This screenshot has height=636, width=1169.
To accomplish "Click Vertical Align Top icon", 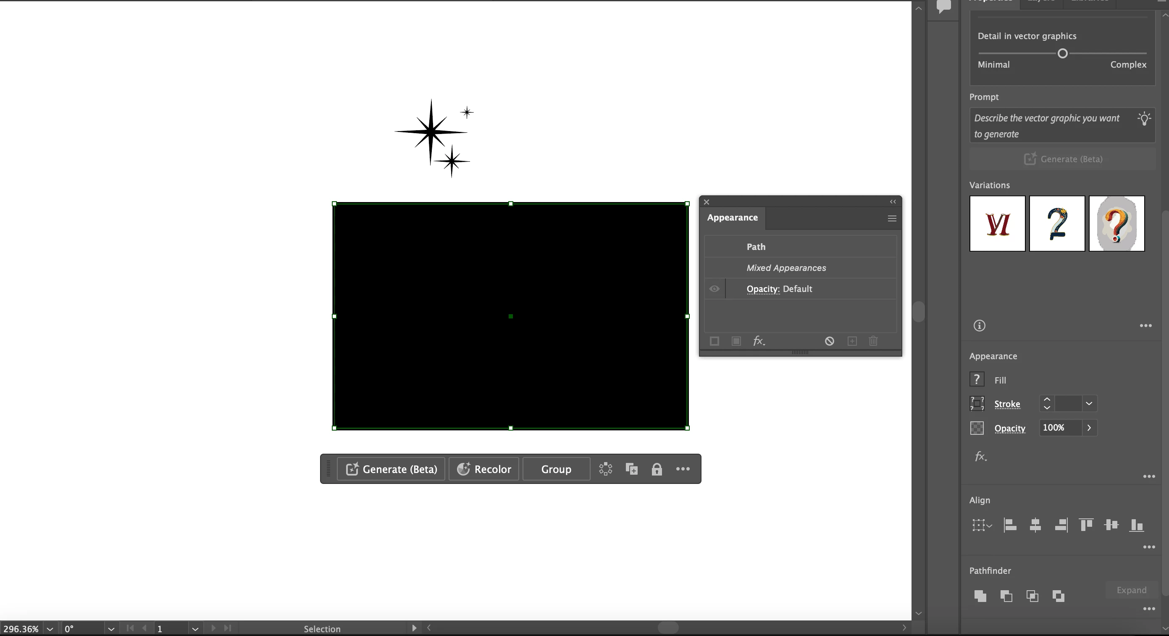I will (1086, 525).
